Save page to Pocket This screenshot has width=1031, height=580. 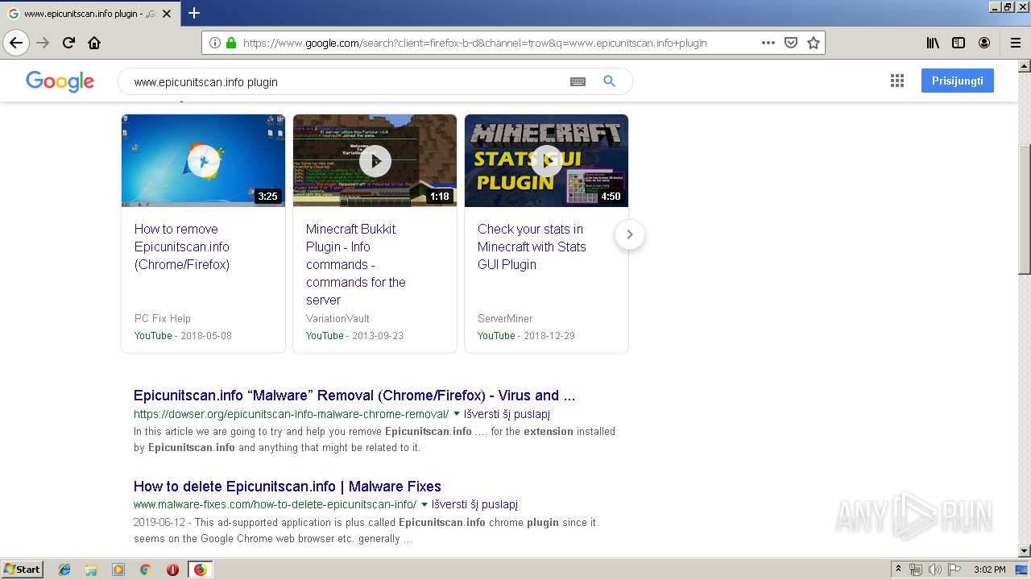point(791,43)
